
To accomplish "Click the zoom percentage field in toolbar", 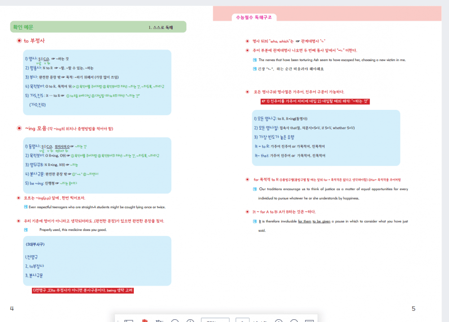I will click(215, 320).
